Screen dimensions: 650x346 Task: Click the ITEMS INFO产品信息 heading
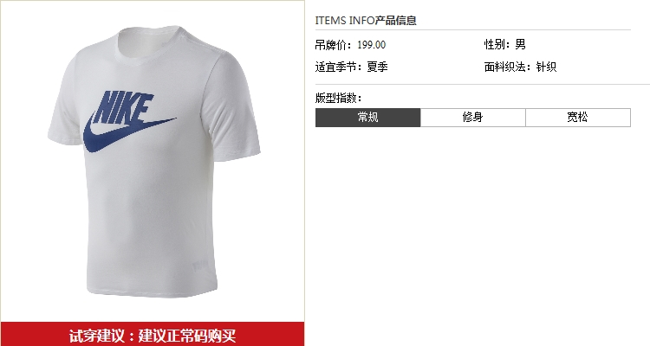click(x=366, y=20)
